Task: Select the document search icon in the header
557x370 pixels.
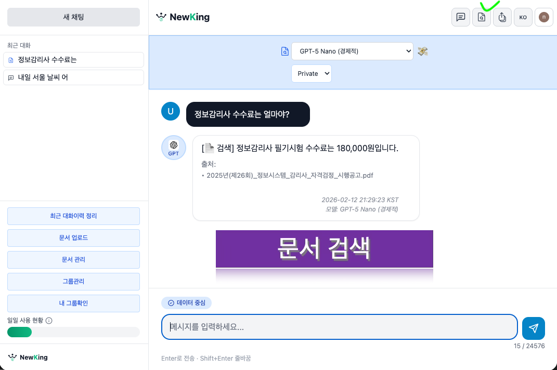Action: click(481, 17)
